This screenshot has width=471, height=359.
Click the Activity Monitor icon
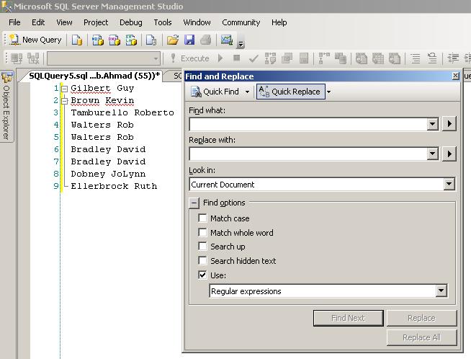click(x=227, y=40)
